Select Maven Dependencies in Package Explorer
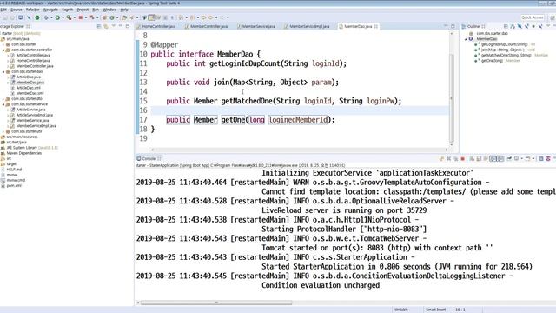The height and width of the screenshot is (313, 556). (x=23, y=153)
